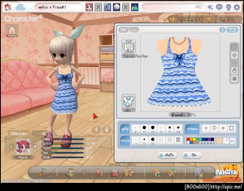This screenshot has width=244, height=191.
Task: Click the สำเร็จ confirm button
Action: (168, 155)
